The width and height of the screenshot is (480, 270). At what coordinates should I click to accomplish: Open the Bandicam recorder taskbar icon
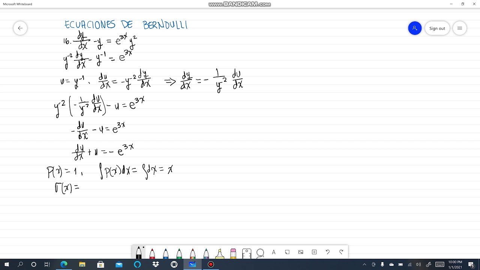[211, 264]
